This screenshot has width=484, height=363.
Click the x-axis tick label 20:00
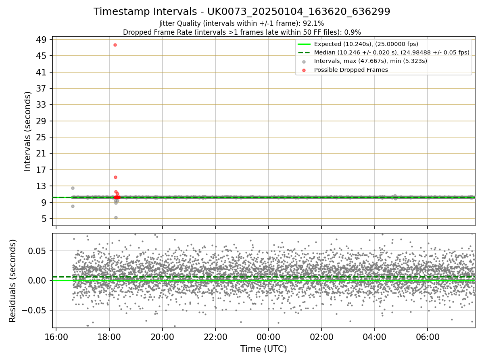tap(163, 337)
